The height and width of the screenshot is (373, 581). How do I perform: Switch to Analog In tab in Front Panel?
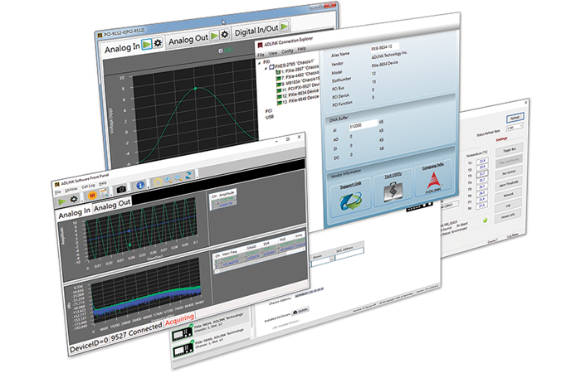point(75,213)
